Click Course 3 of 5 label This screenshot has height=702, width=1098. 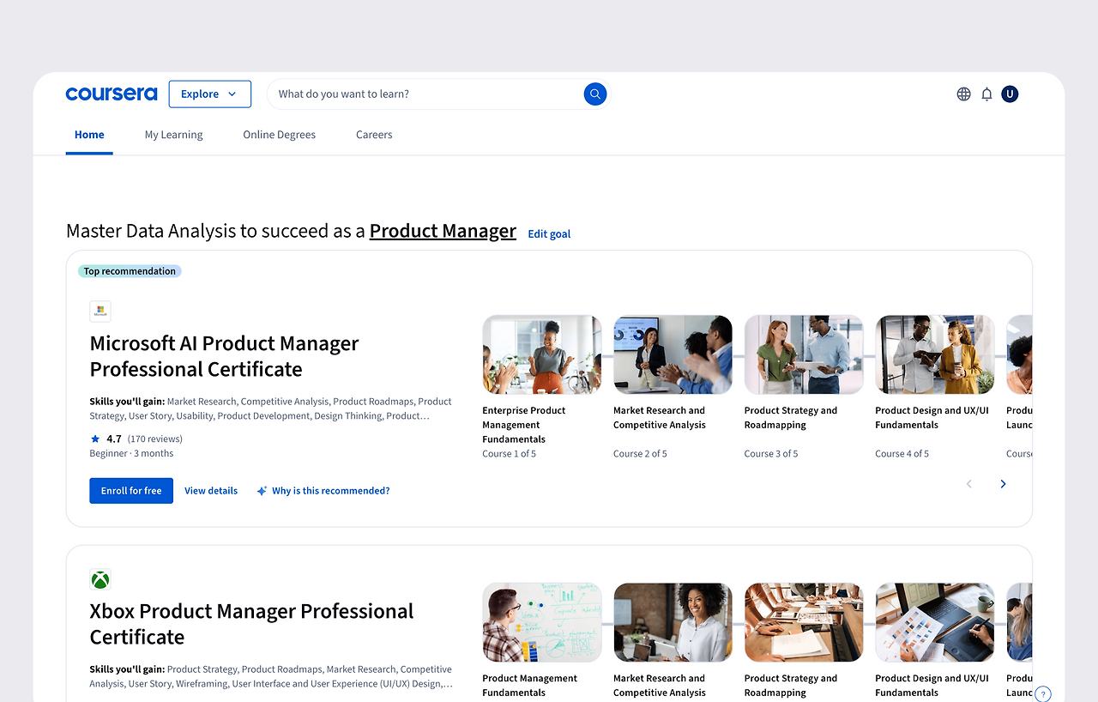click(x=771, y=453)
